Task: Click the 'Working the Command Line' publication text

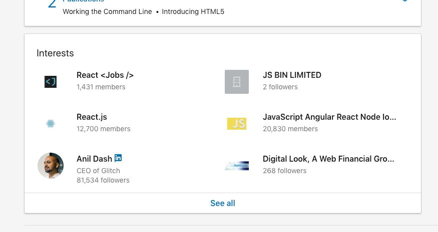Action: coord(107,11)
